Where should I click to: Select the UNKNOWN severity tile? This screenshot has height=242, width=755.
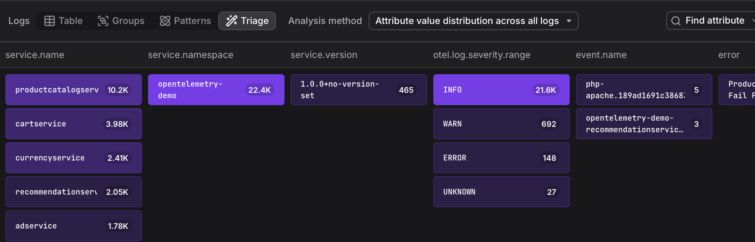pos(501,192)
